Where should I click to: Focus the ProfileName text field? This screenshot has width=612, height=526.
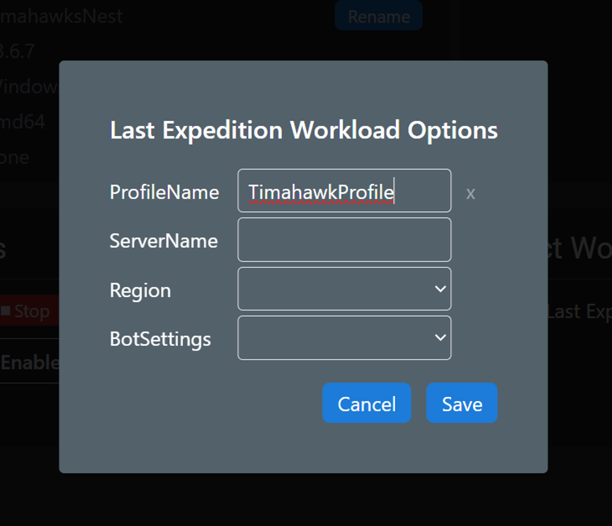tap(344, 190)
